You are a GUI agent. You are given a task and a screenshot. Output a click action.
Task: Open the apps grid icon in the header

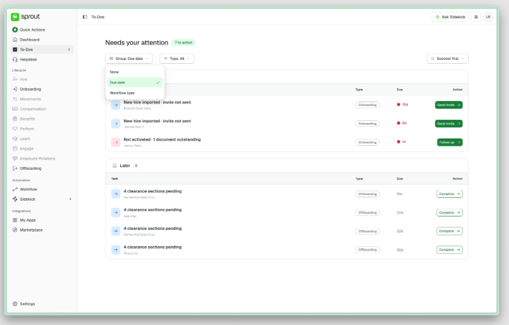pos(476,17)
